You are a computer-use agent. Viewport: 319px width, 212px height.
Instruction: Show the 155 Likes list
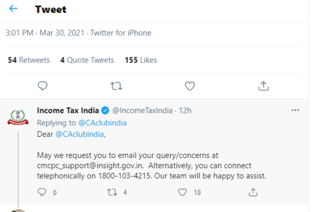[x=140, y=60]
